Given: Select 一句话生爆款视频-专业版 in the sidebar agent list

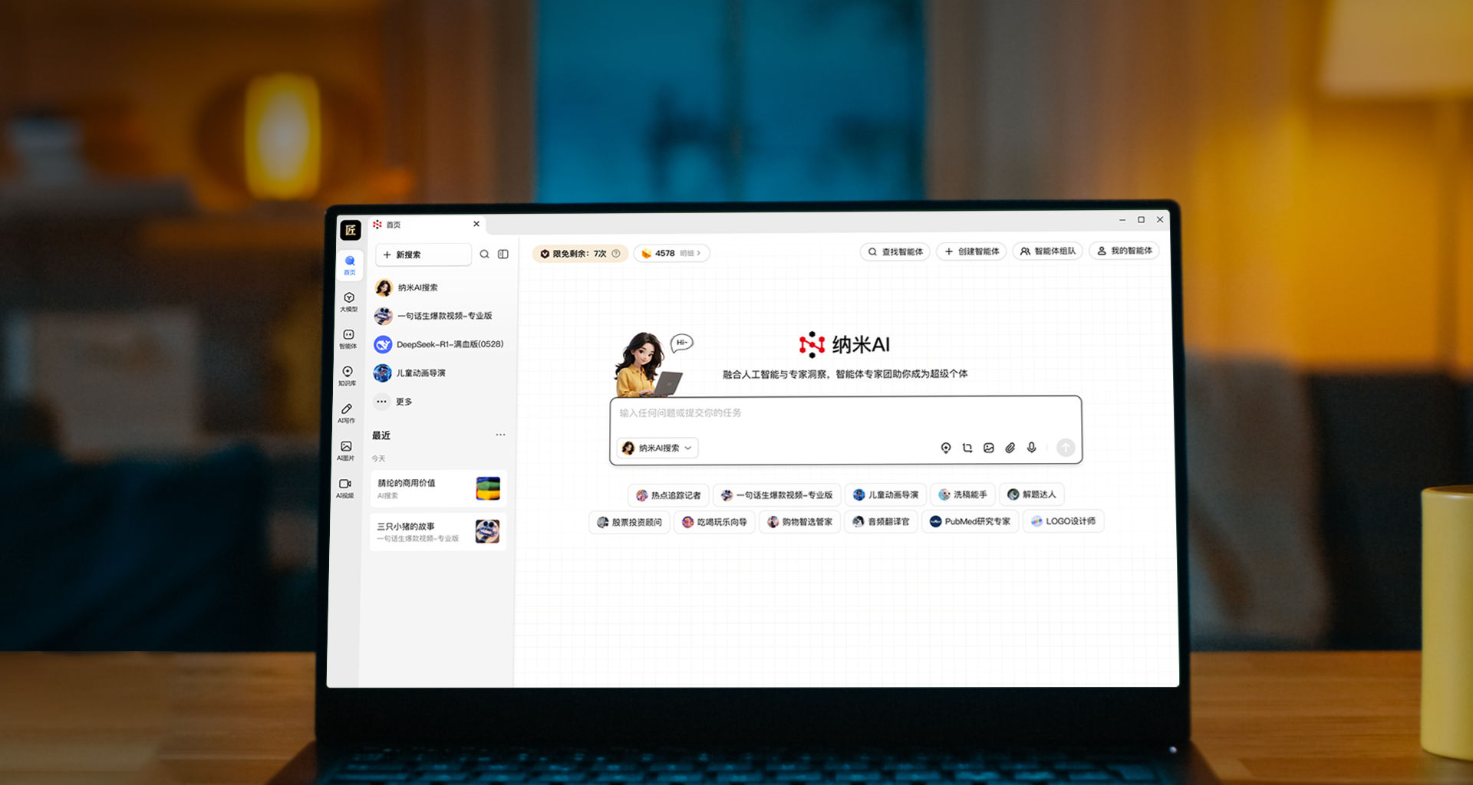Looking at the screenshot, I should (x=440, y=316).
